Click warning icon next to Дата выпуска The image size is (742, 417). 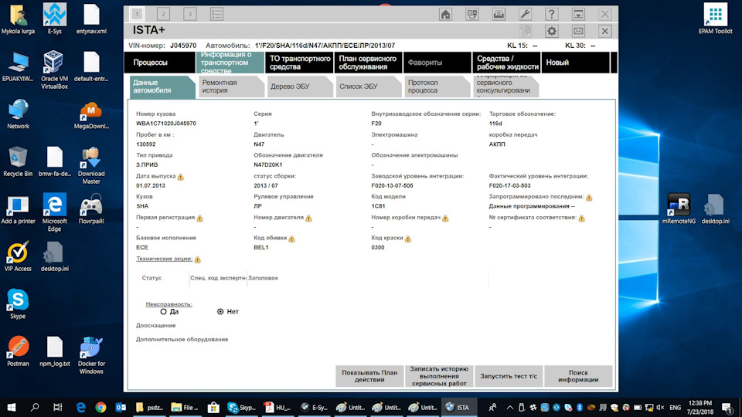click(x=181, y=177)
